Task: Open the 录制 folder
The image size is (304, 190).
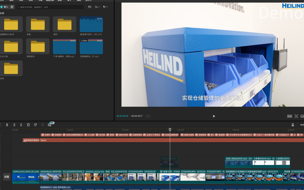Action: click(38, 24)
